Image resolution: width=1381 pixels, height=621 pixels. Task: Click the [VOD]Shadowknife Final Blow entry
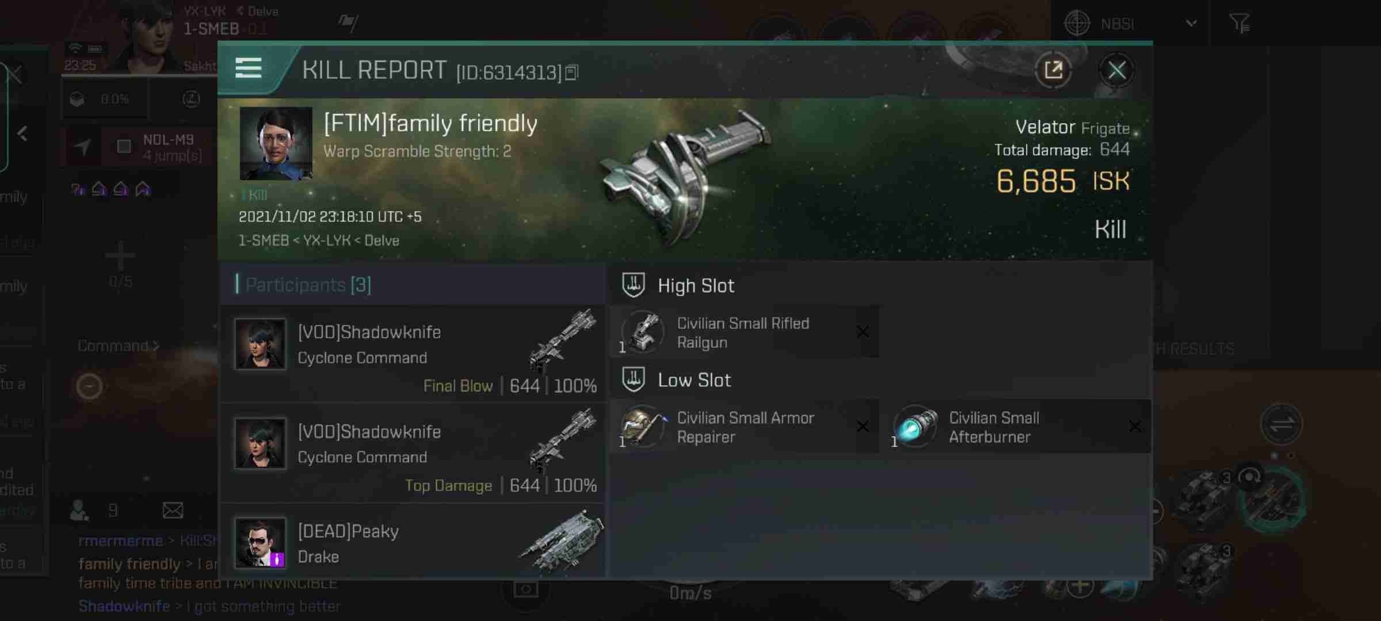(414, 356)
